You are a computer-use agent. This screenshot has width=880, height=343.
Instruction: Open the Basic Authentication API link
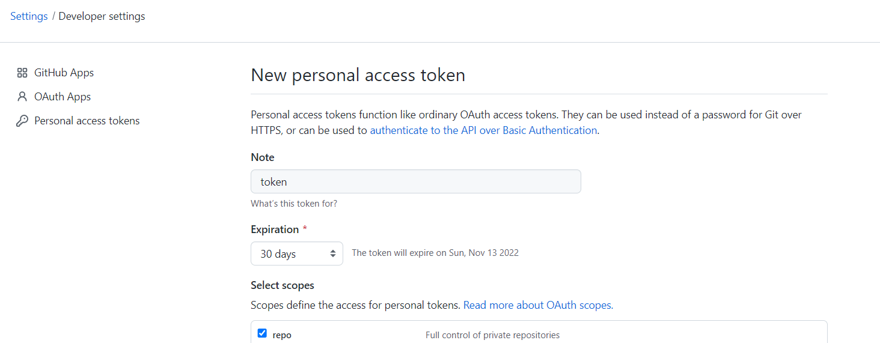point(483,130)
